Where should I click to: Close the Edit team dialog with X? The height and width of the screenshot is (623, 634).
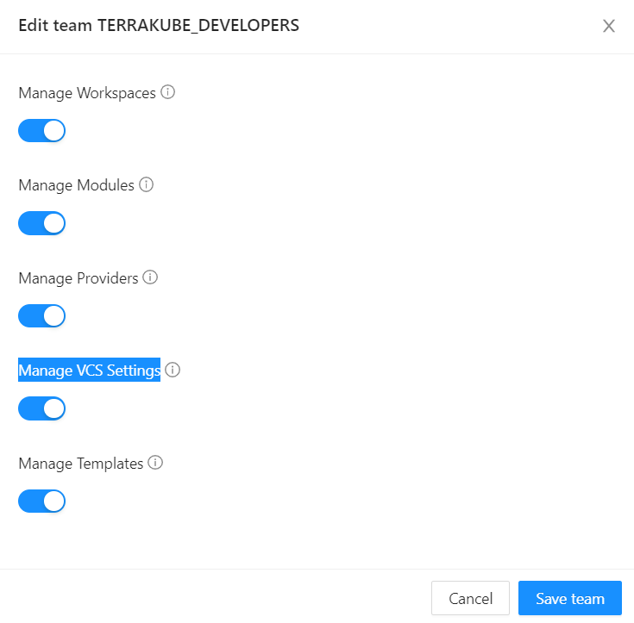pyautogui.click(x=609, y=26)
